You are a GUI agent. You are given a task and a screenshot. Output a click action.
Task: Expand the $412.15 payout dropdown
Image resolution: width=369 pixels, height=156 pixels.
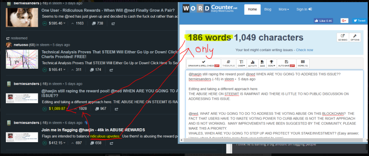[x=64, y=143]
